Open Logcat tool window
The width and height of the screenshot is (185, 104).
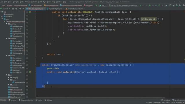click(x=49, y=100)
